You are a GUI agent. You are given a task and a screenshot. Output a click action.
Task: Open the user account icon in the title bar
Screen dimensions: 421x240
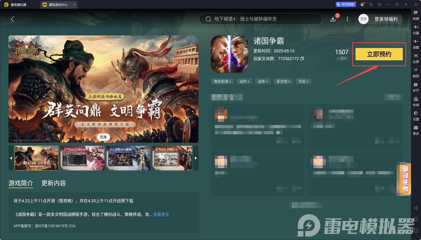pyautogui.click(x=362, y=4)
